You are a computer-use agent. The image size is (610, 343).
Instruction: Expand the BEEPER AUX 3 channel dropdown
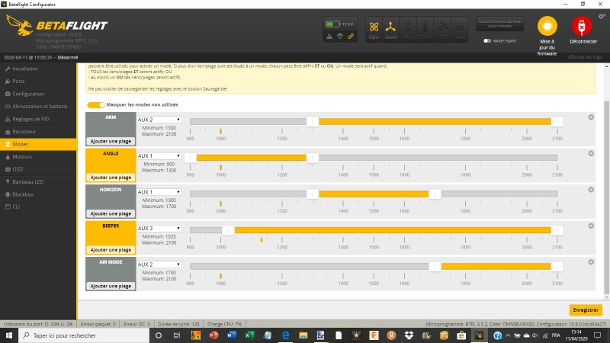click(159, 228)
